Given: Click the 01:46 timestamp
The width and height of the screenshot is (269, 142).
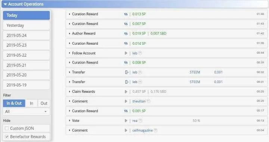Looking at the screenshot, I should pyautogui.click(x=260, y=14).
